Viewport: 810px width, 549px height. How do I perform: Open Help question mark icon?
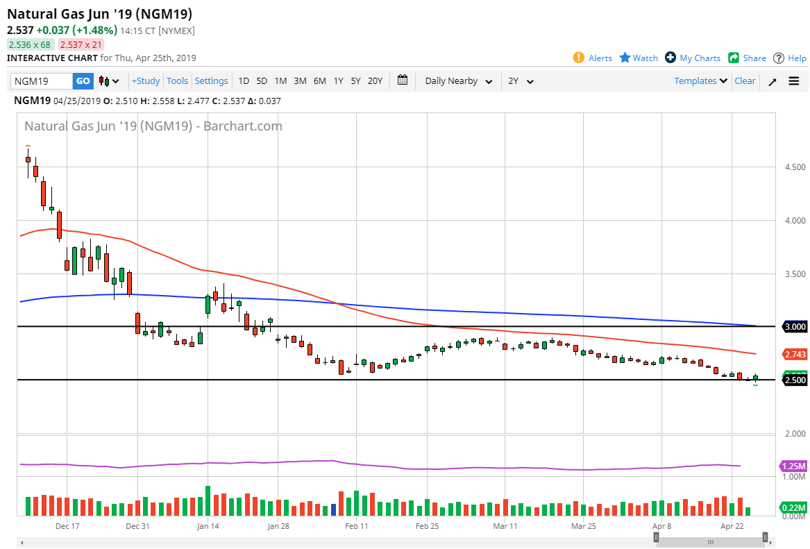[779, 58]
